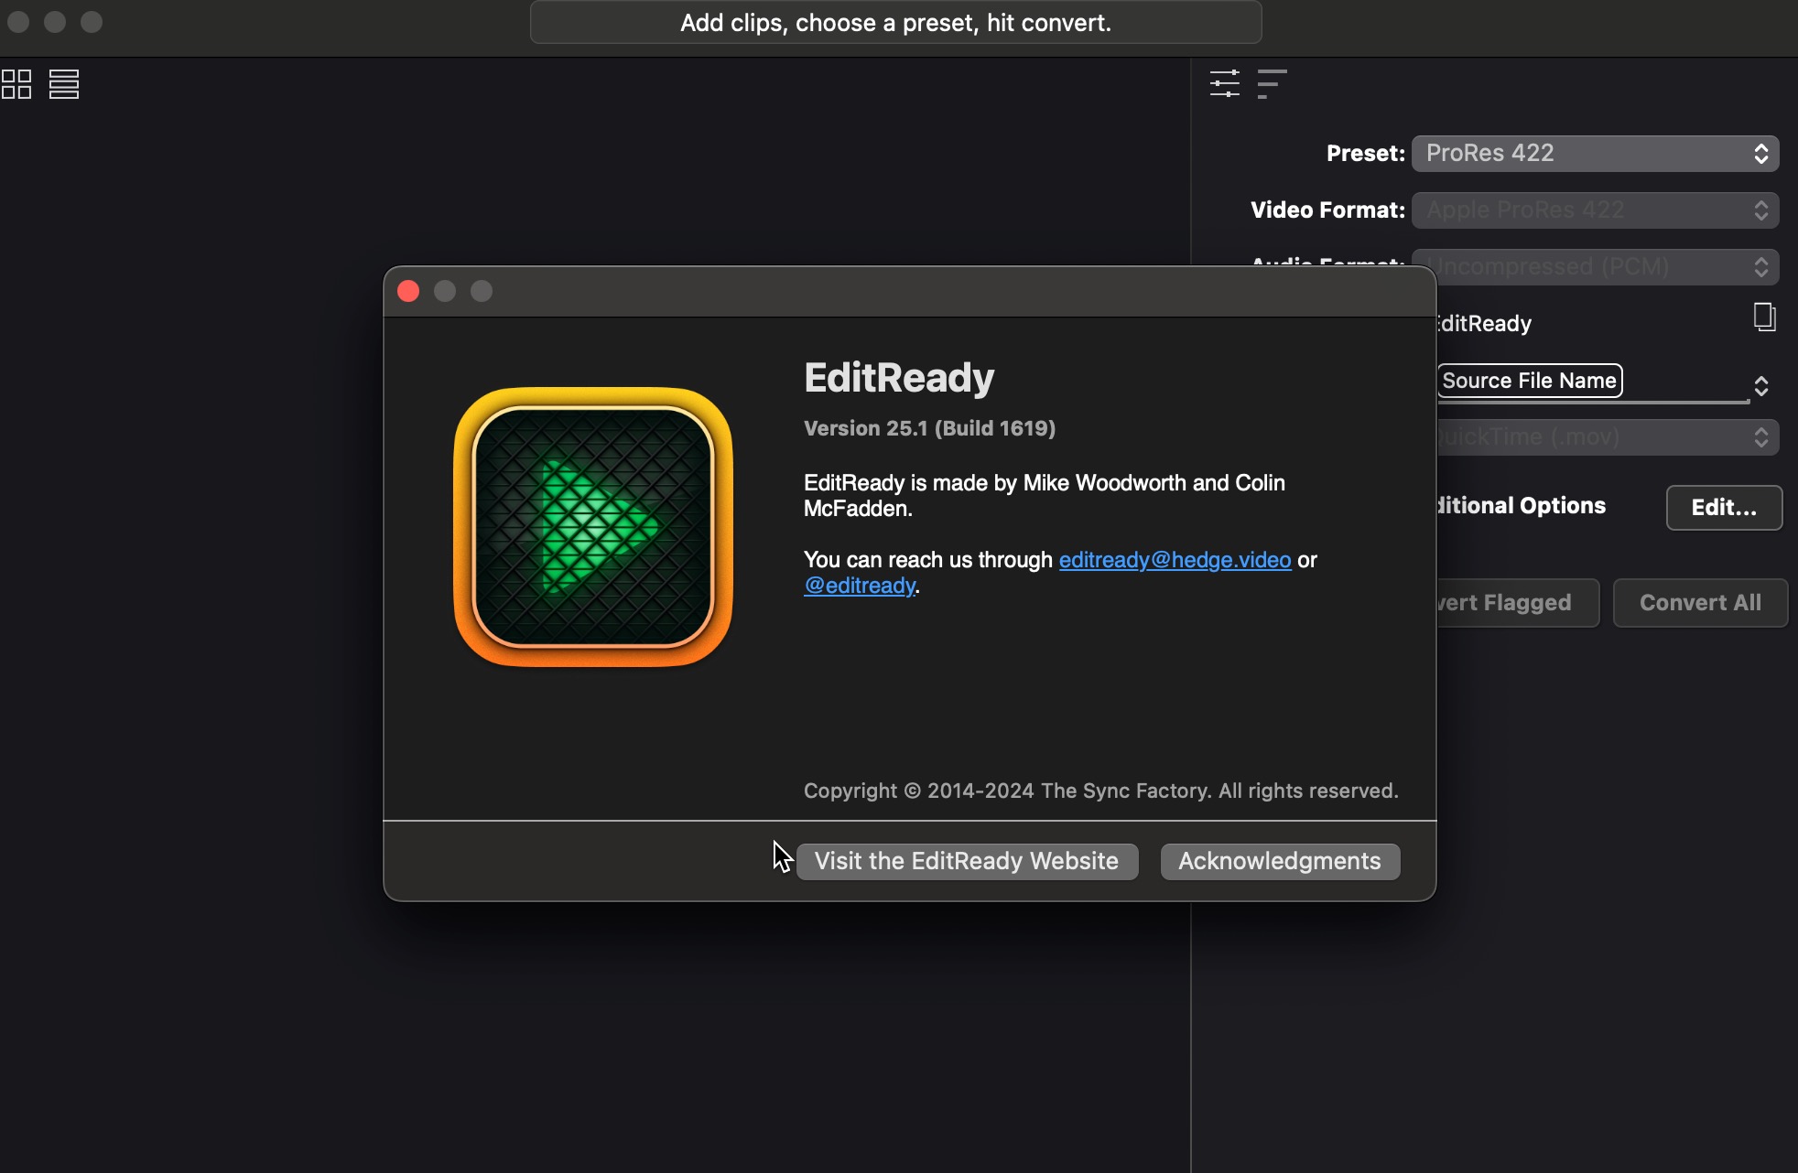Open the editready@hedge.video email link
This screenshot has width=1798, height=1173.
1175,560
